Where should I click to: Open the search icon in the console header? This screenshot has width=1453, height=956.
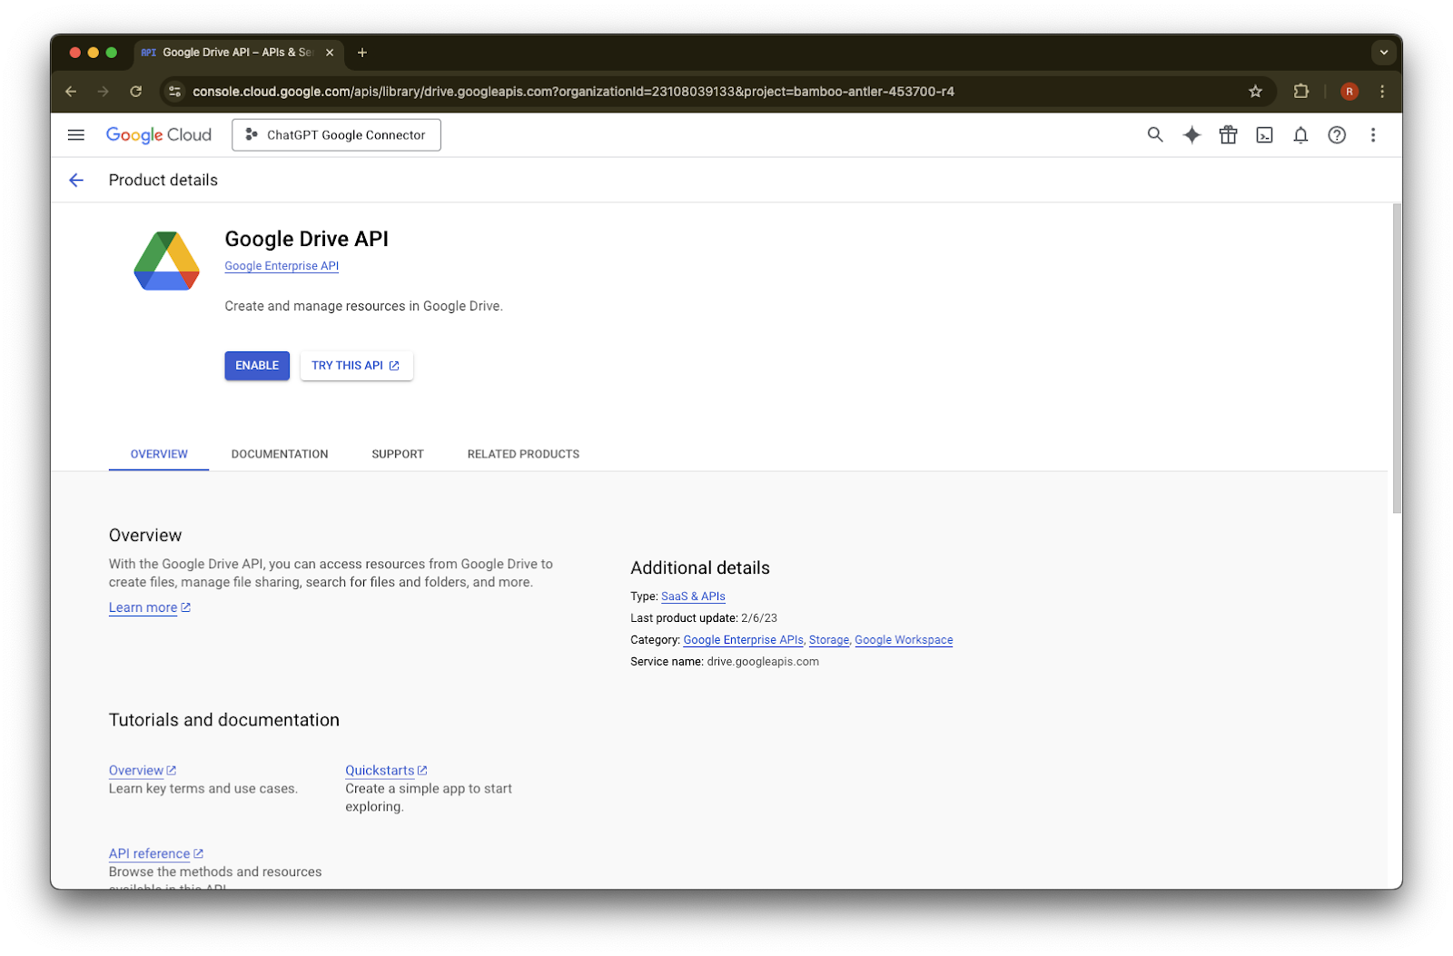[x=1155, y=135]
